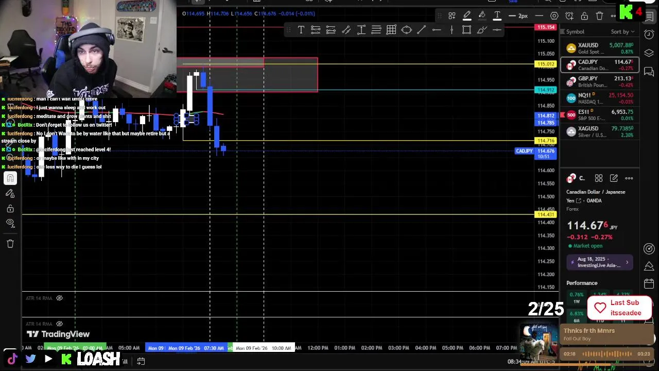Click Mon 09 Feb '26 10:00 AM marker
Image resolution: width=659 pixels, height=371 pixels.
pyautogui.click(x=263, y=348)
